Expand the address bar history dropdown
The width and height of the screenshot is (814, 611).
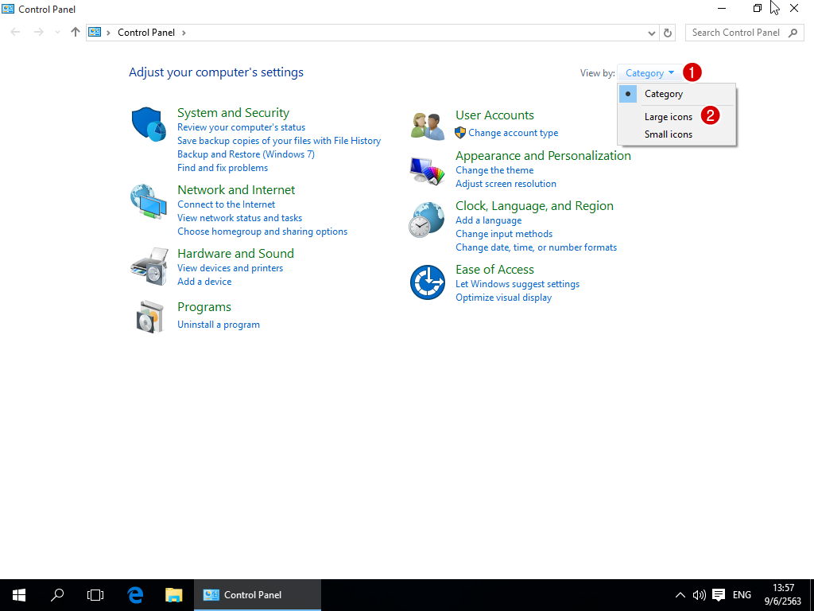tap(652, 33)
